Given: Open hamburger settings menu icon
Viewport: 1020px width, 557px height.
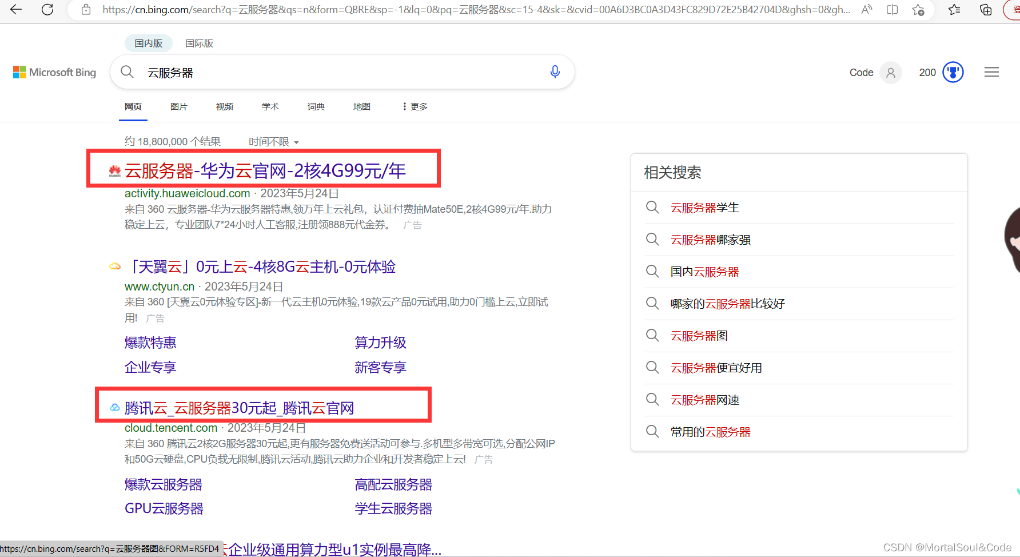Looking at the screenshot, I should tap(991, 72).
